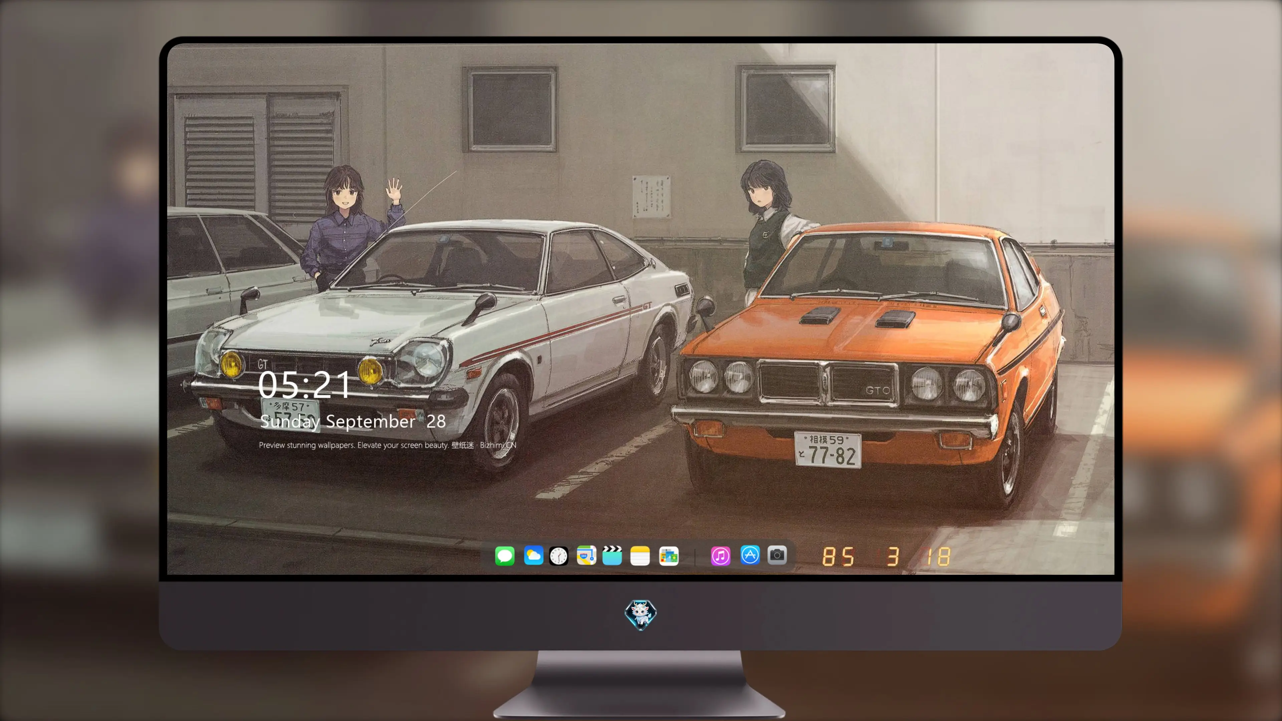
Task: Launch the Weather app from dock
Action: coord(533,555)
